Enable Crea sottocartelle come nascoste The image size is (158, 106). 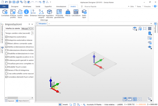pos(6,74)
